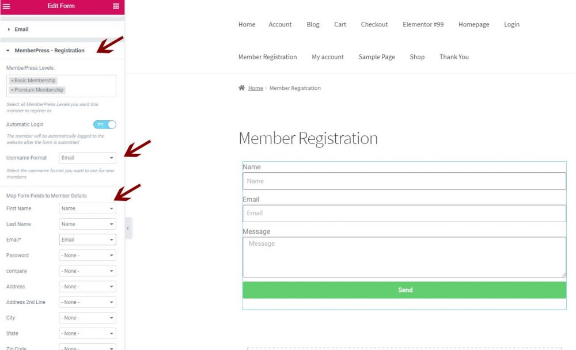Collapse the MemberPress - Registration section

pos(49,51)
